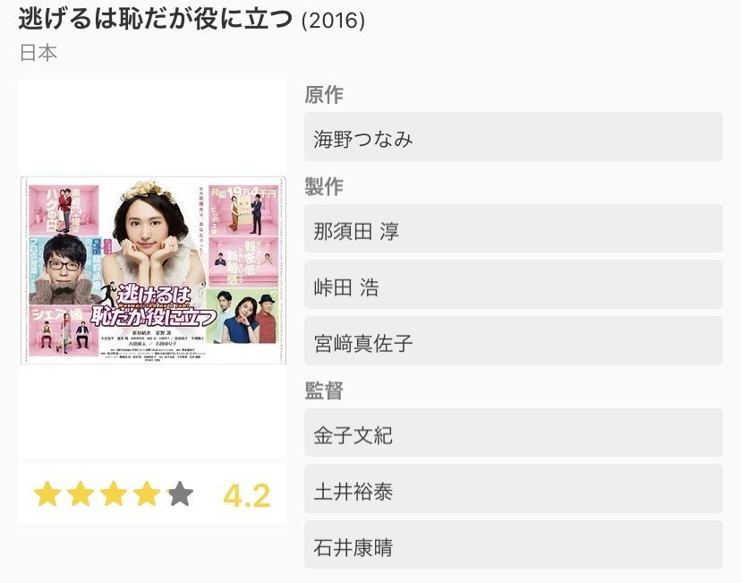Click the 原作 section heading

click(x=324, y=95)
